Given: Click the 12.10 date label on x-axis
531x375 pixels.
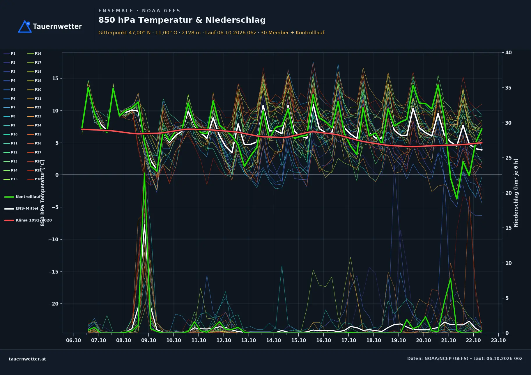Looking at the screenshot, I should point(224,340).
